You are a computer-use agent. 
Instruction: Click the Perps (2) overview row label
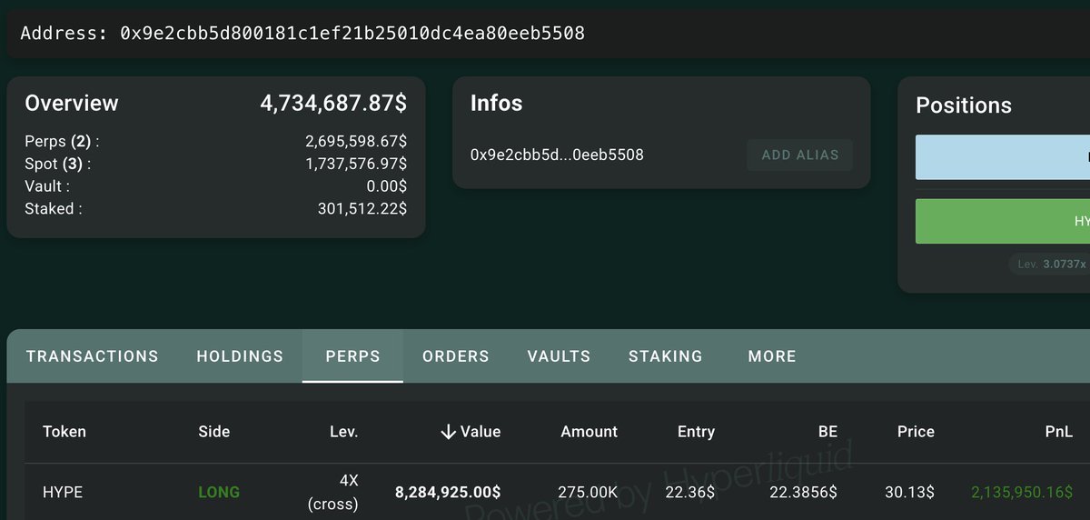(62, 142)
